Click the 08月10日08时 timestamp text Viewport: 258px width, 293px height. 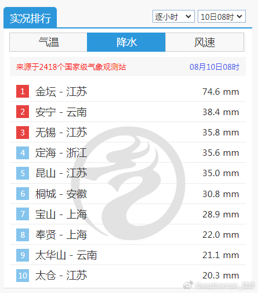[x=215, y=67]
